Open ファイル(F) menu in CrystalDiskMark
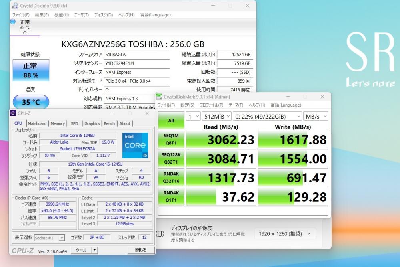This screenshot has width=400, height=267. pyautogui.click(x=166, y=105)
